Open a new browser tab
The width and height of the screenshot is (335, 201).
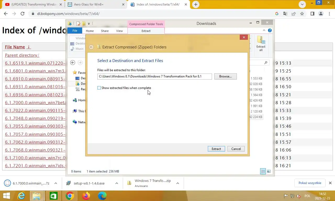coord(196,4)
